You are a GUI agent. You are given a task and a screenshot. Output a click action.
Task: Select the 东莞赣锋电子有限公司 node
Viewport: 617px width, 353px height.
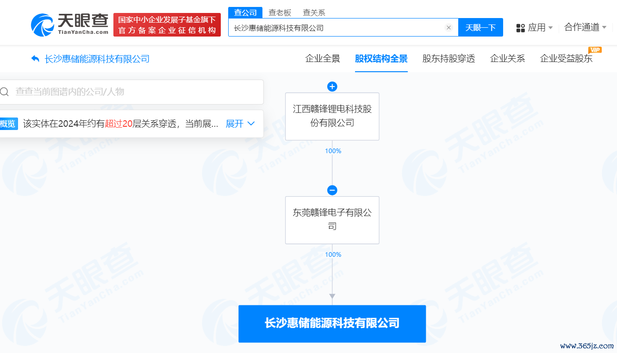[332, 220]
